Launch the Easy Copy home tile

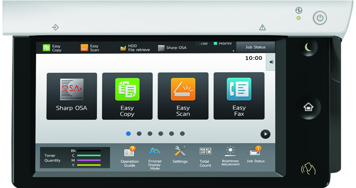127,96
